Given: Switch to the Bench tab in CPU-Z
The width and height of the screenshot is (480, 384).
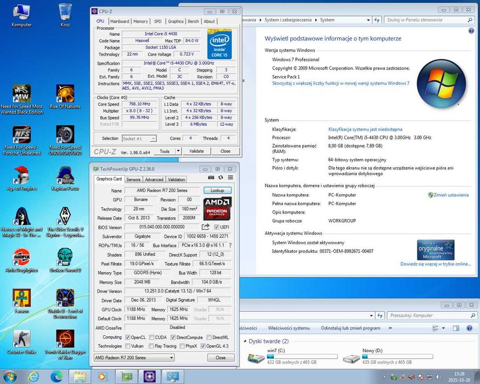Looking at the screenshot, I should (x=193, y=21).
